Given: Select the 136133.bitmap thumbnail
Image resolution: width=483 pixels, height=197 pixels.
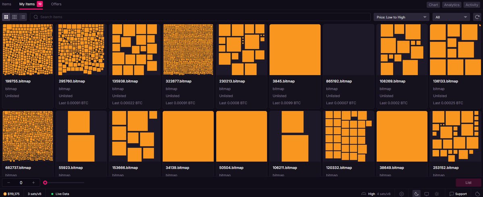Looking at the screenshot, I should (455, 50).
